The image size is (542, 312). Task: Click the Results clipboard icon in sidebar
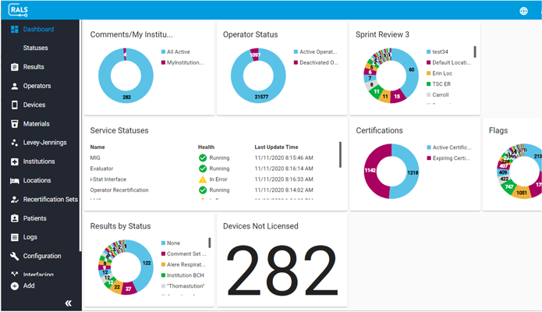pyautogui.click(x=15, y=67)
